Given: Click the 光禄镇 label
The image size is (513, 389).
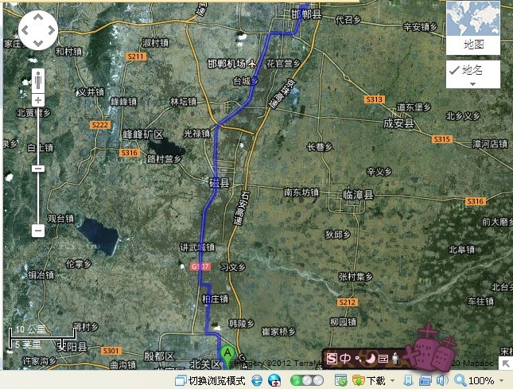Looking at the screenshot, I should coord(196,133).
